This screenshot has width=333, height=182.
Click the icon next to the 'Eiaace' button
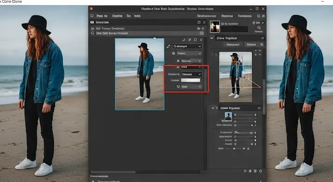[x=262, y=44]
